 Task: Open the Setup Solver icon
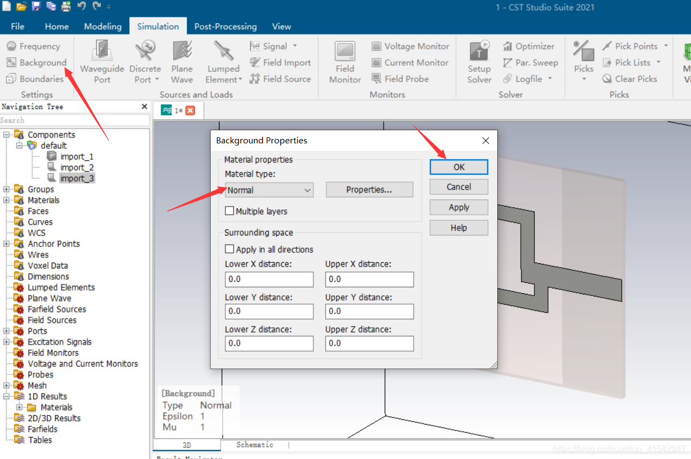[x=479, y=62]
